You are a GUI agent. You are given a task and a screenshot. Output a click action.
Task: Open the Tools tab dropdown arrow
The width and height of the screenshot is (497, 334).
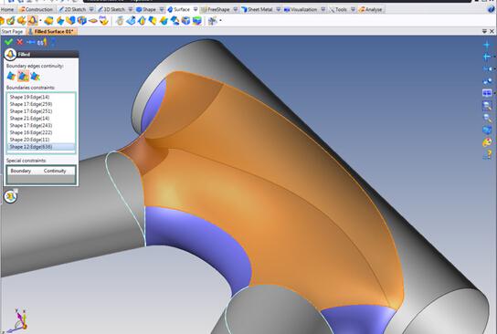coord(353,9)
